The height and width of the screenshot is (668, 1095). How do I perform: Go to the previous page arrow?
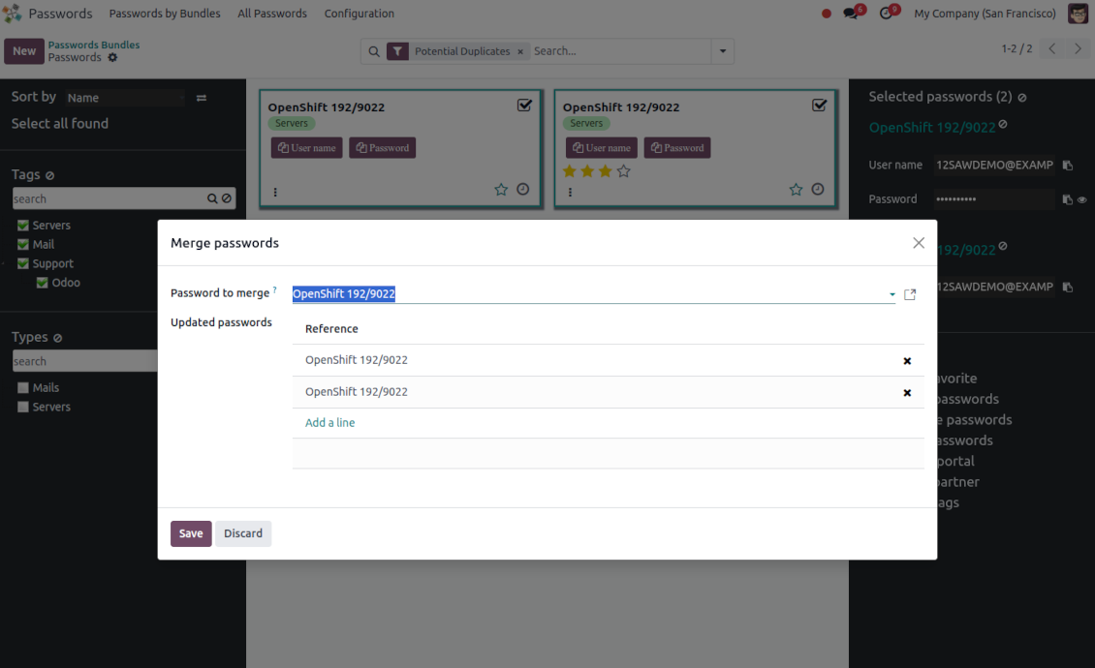point(1051,48)
